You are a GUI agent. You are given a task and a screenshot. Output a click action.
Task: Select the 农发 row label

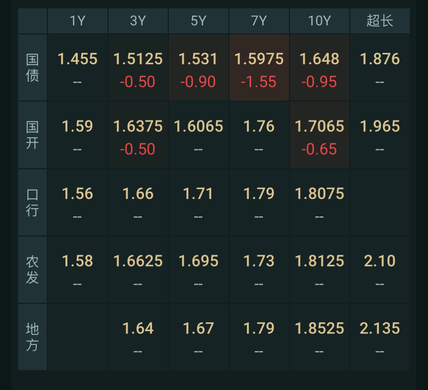coord(32,269)
